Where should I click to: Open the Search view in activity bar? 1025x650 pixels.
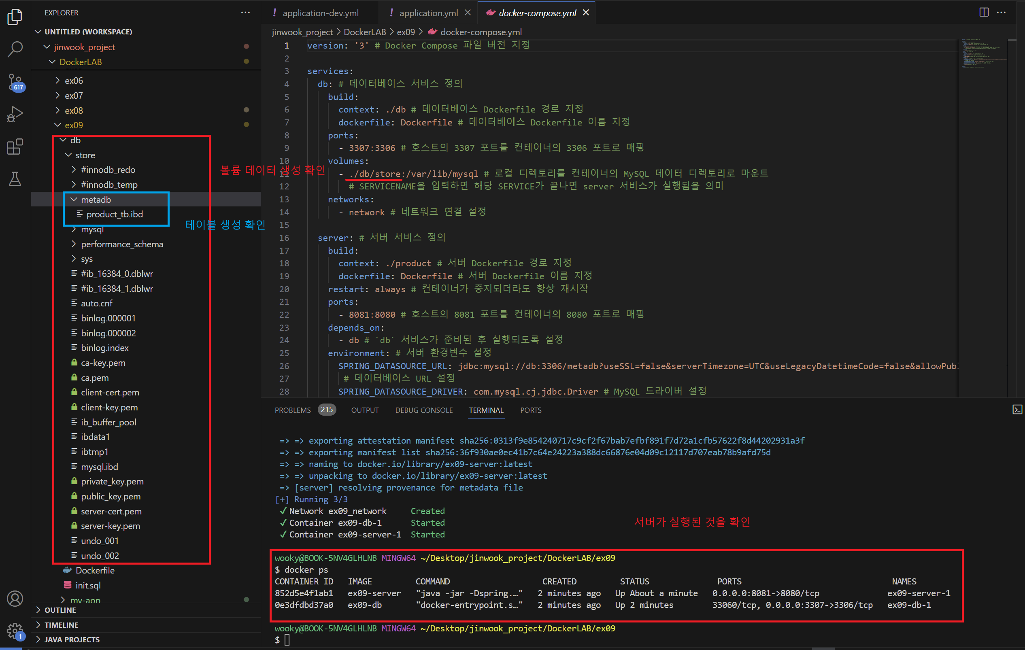(15, 49)
